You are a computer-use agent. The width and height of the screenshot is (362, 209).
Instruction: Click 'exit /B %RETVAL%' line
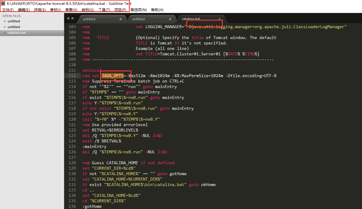click(102, 141)
